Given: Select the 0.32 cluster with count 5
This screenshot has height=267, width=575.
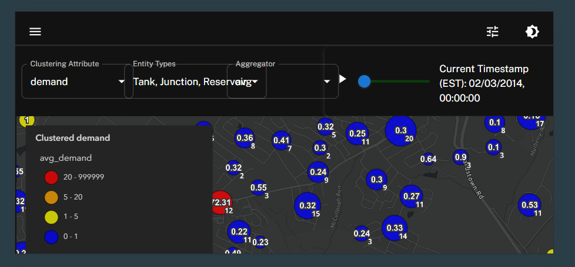Looking at the screenshot, I should coord(325,127).
